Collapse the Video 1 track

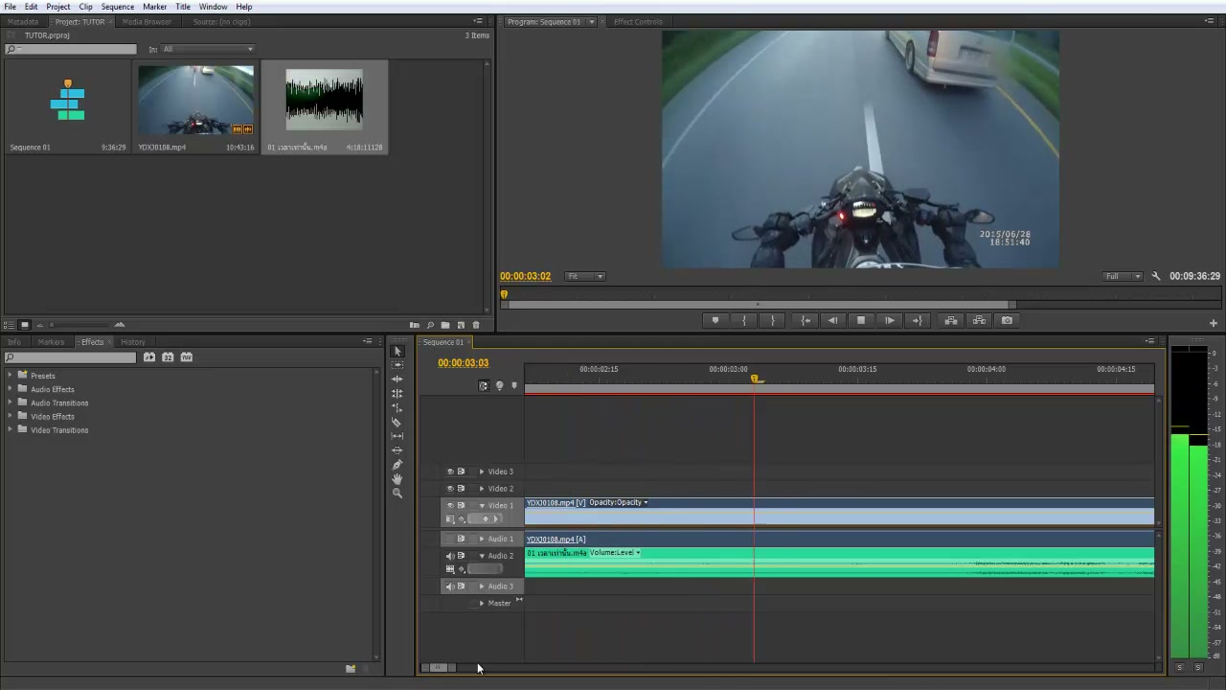[482, 505]
